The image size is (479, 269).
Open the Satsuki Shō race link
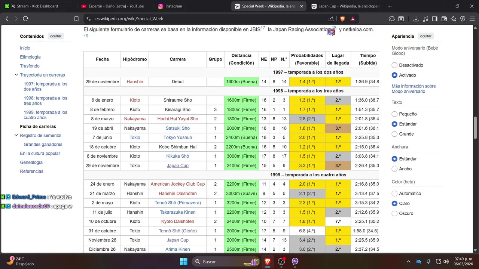pos(178,128)
